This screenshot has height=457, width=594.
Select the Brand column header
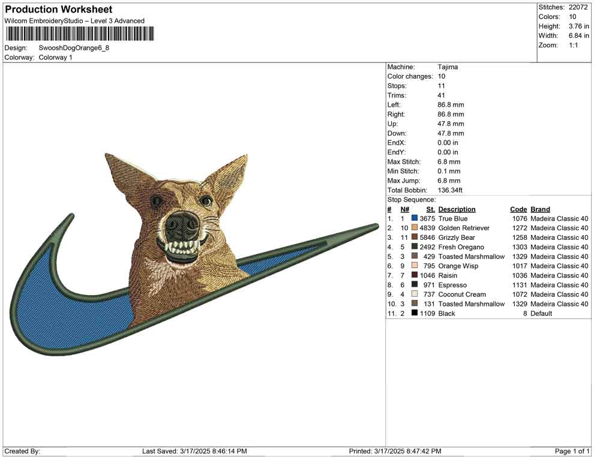(540, 209)
